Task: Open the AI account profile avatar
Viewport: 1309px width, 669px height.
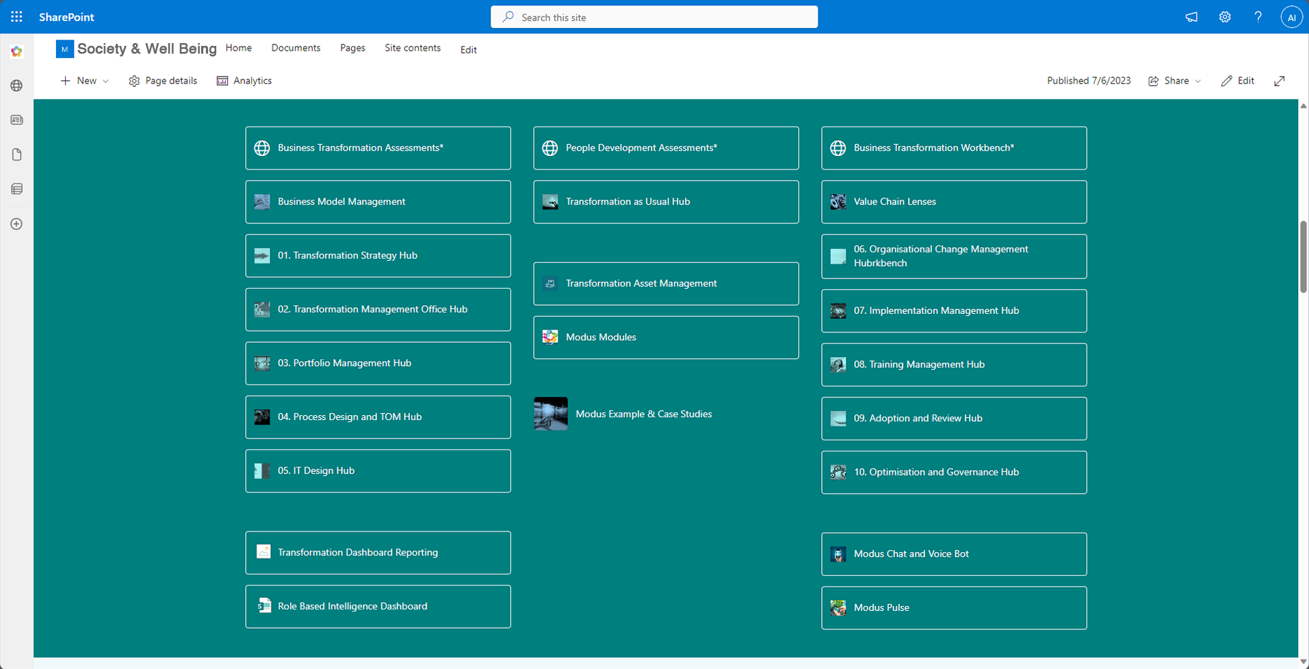Action: tap(1291, 17)
